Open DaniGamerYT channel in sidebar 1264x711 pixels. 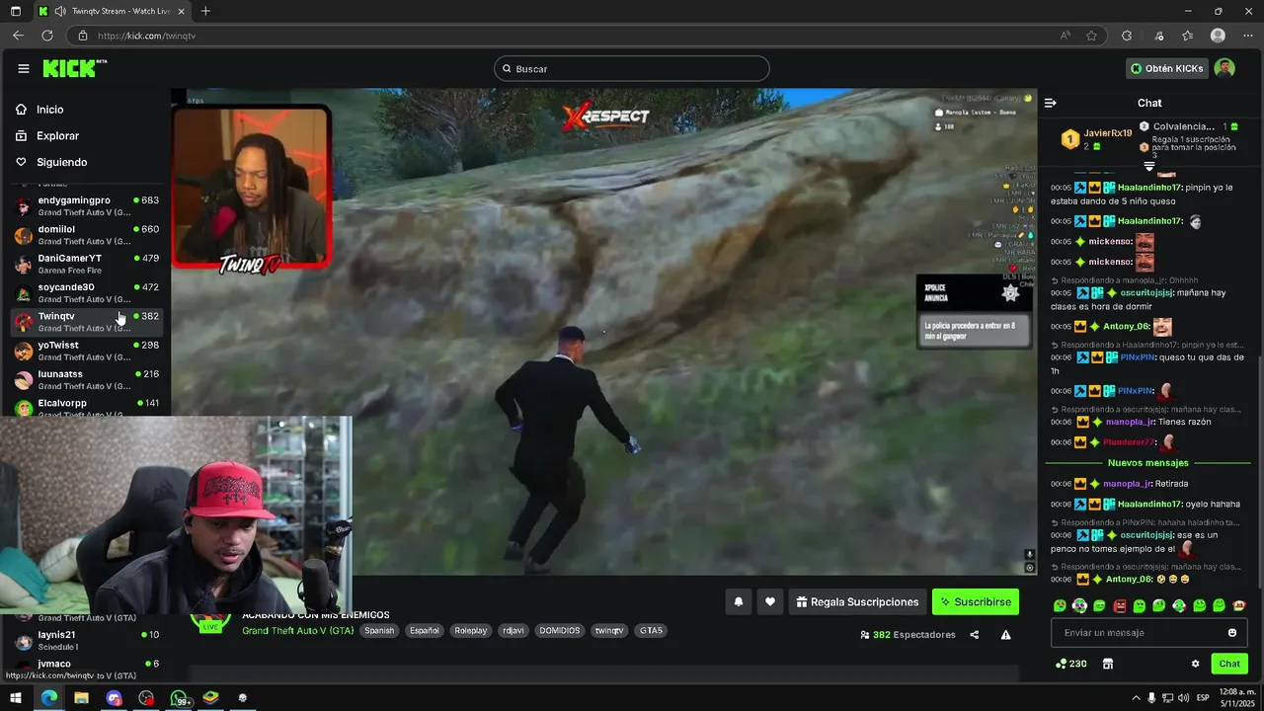tap(87, 264)
